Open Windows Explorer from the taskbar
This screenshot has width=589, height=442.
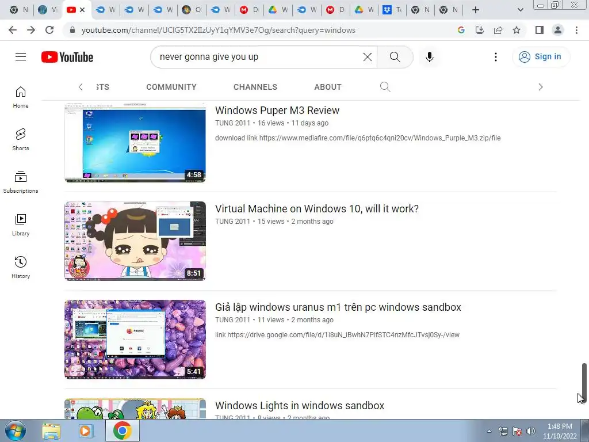pos(51,431)
